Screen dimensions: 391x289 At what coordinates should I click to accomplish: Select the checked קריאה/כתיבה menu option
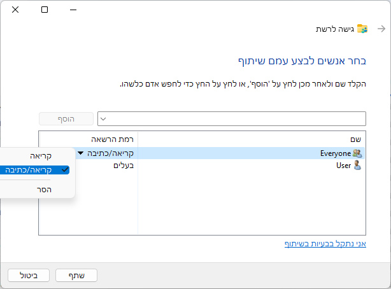point(38,170)
